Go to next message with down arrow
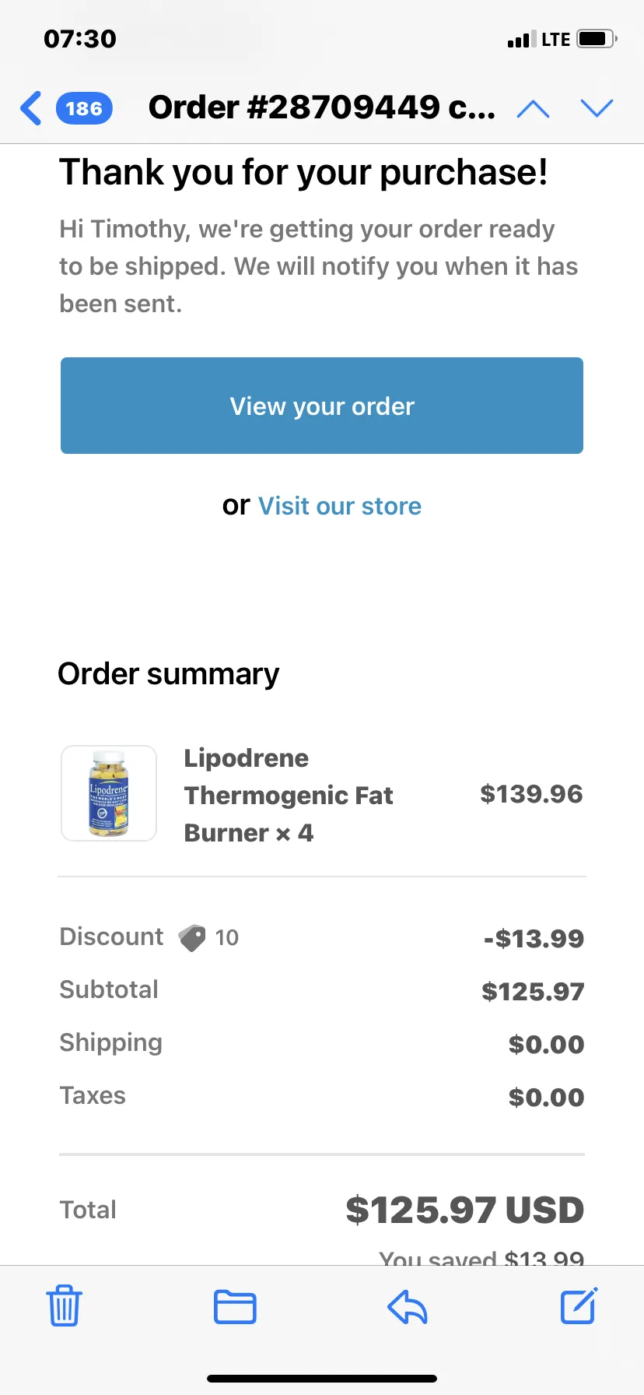Viewport: 644px width, 1395px height. [x=597, y=108]
